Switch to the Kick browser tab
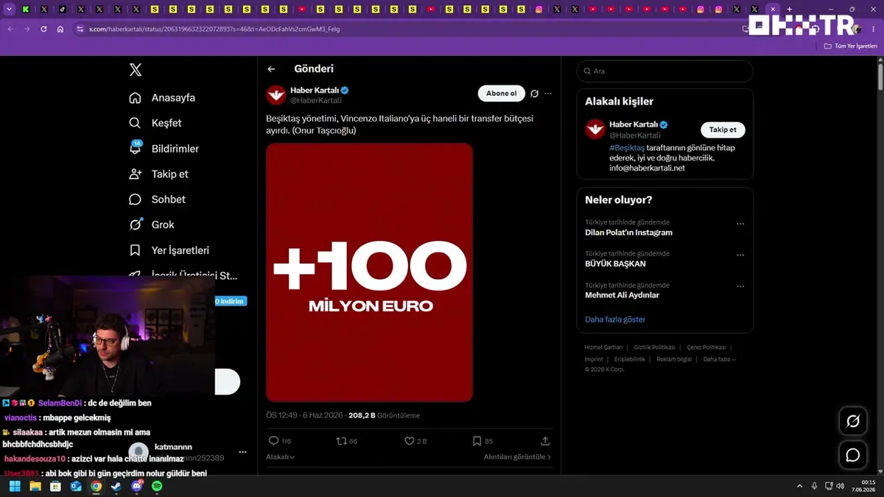The height and width of the screenshot is (497, 884). (x=27, y=10)
